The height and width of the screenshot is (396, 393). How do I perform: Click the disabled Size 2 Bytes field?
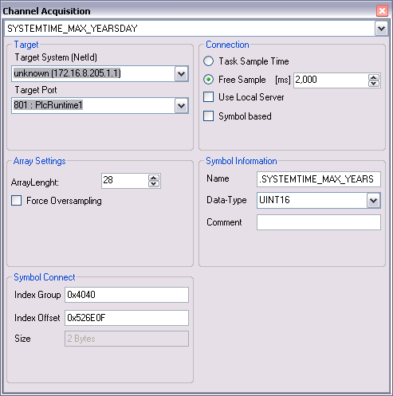click(127, 339)
